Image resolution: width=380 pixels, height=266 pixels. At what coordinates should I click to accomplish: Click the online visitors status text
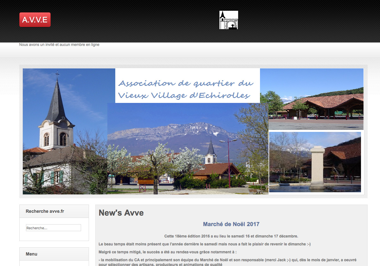[x=59, y=45]
